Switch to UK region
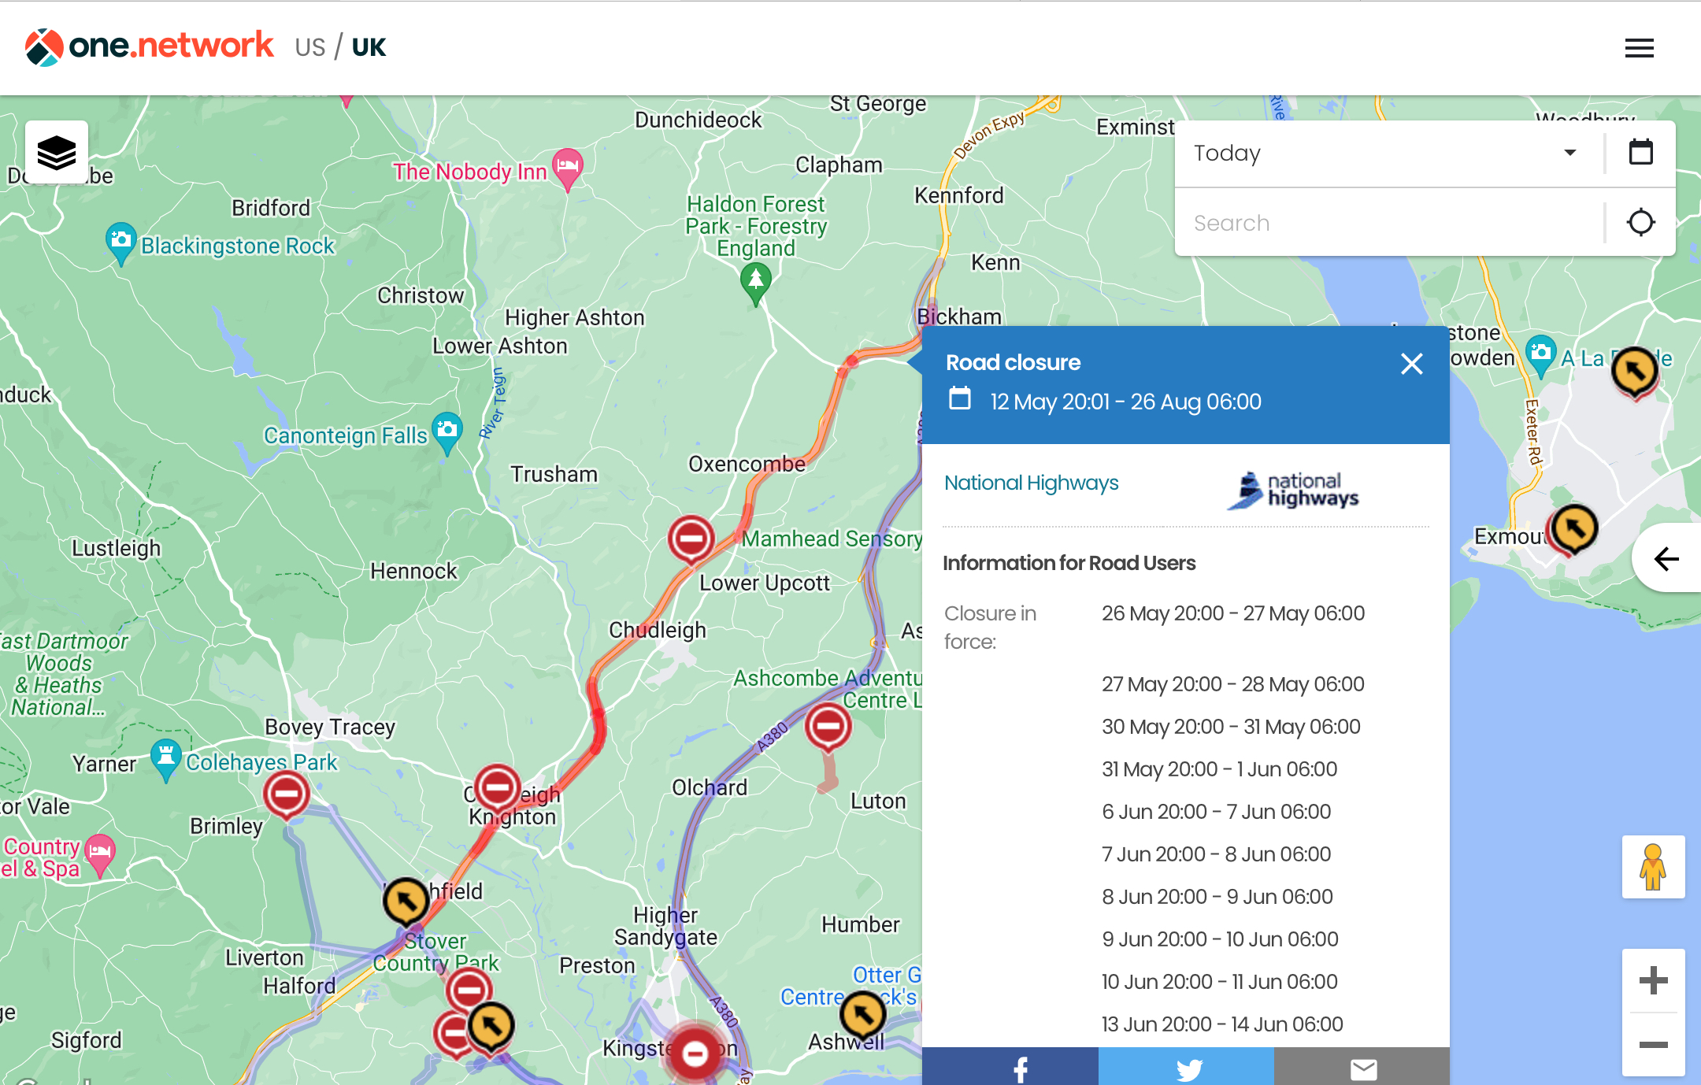Image resolution: width=1701 pixels, height=1085 pixels. pyautogui.click(x=369, y=47)
